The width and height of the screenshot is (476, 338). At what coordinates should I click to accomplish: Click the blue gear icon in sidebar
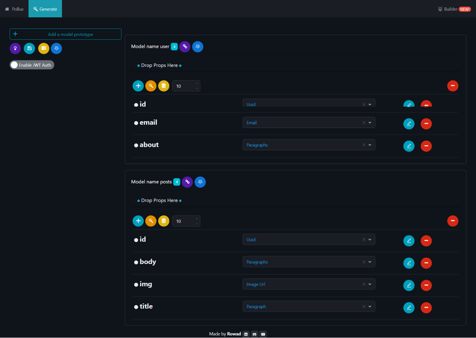pos(56,48)
